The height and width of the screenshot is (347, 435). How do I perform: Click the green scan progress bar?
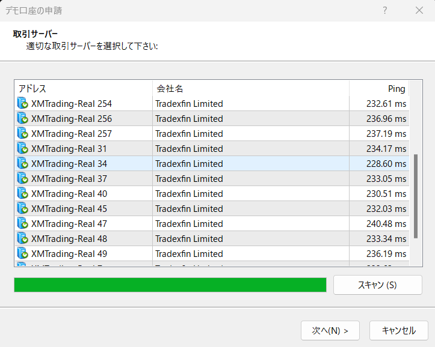click(x=170, y=285)
